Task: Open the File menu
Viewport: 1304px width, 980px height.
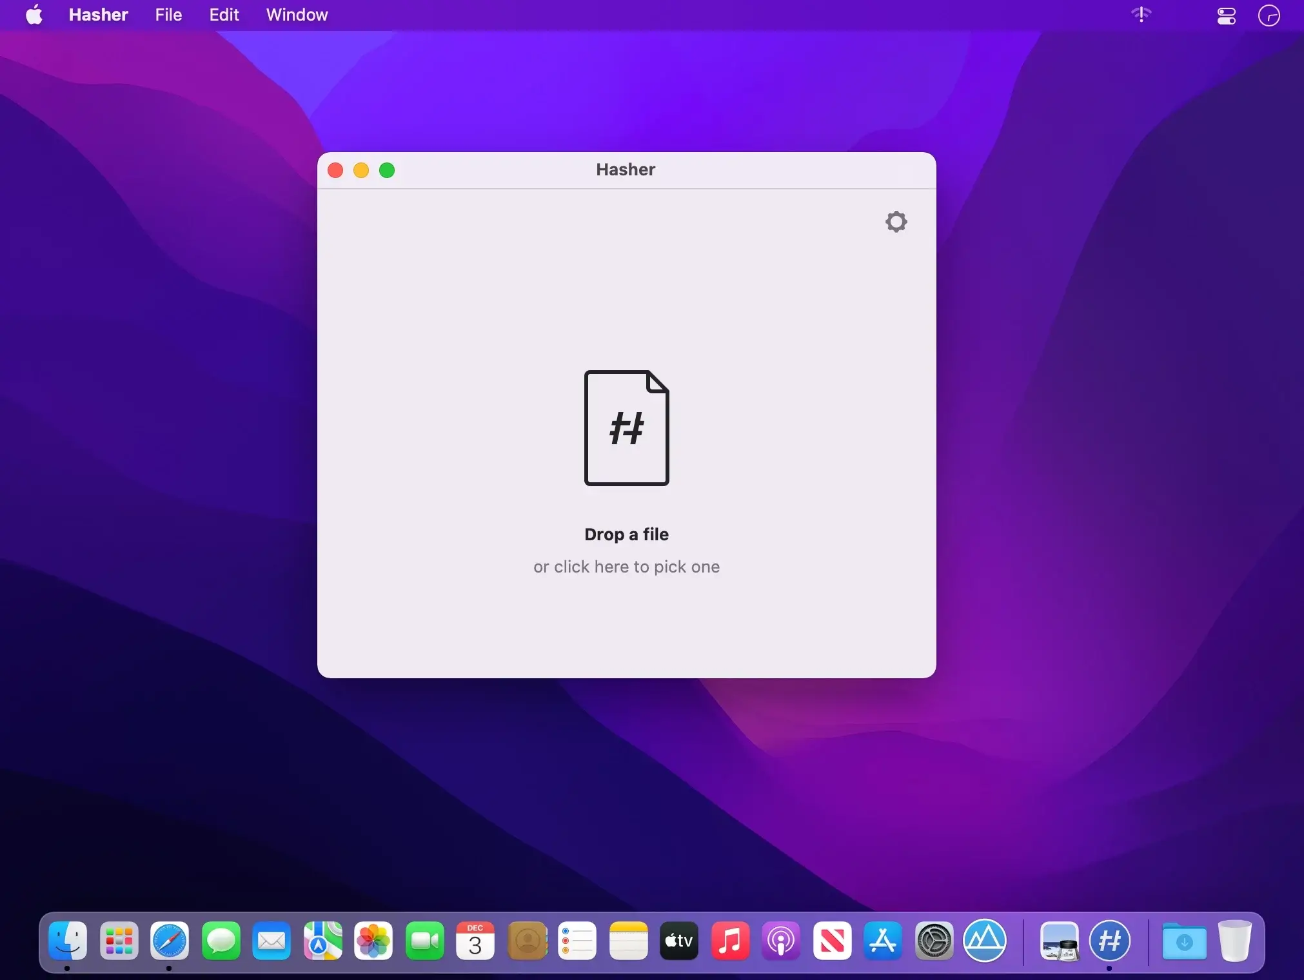Action: pos(168,15)
